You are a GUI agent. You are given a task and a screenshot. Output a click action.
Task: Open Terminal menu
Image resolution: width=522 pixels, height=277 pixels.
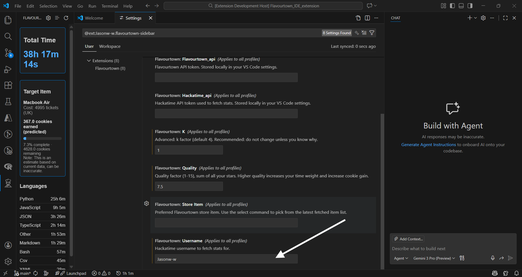[110, 6]
